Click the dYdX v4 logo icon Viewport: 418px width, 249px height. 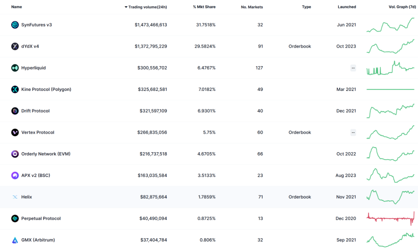[15, 46]
